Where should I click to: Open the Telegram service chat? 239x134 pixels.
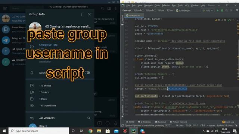(13, 40)
